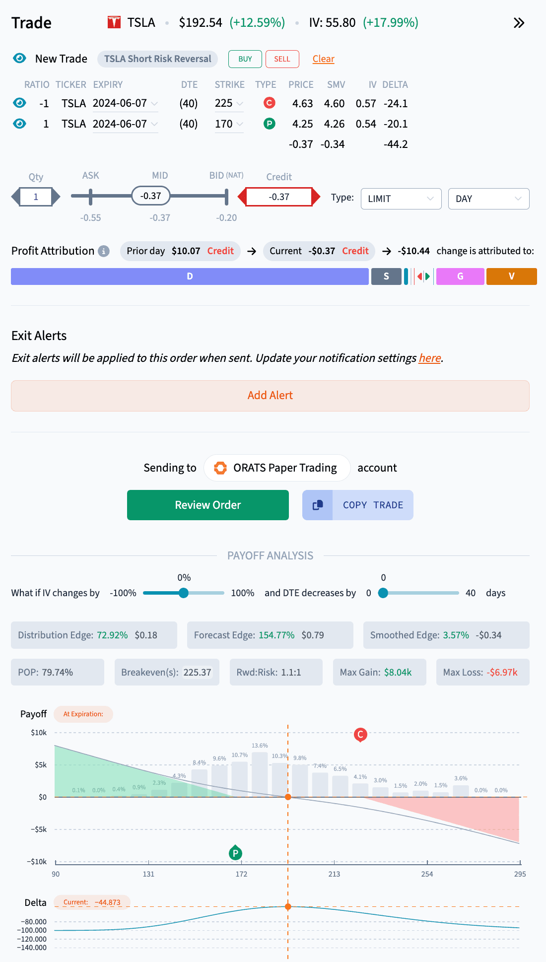Click the Breakeven(s) 225.37 stat box
This screenshot has width=546, height=962.
167,673
